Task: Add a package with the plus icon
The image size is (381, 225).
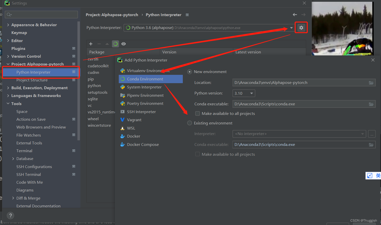Action: coord(91,44)
